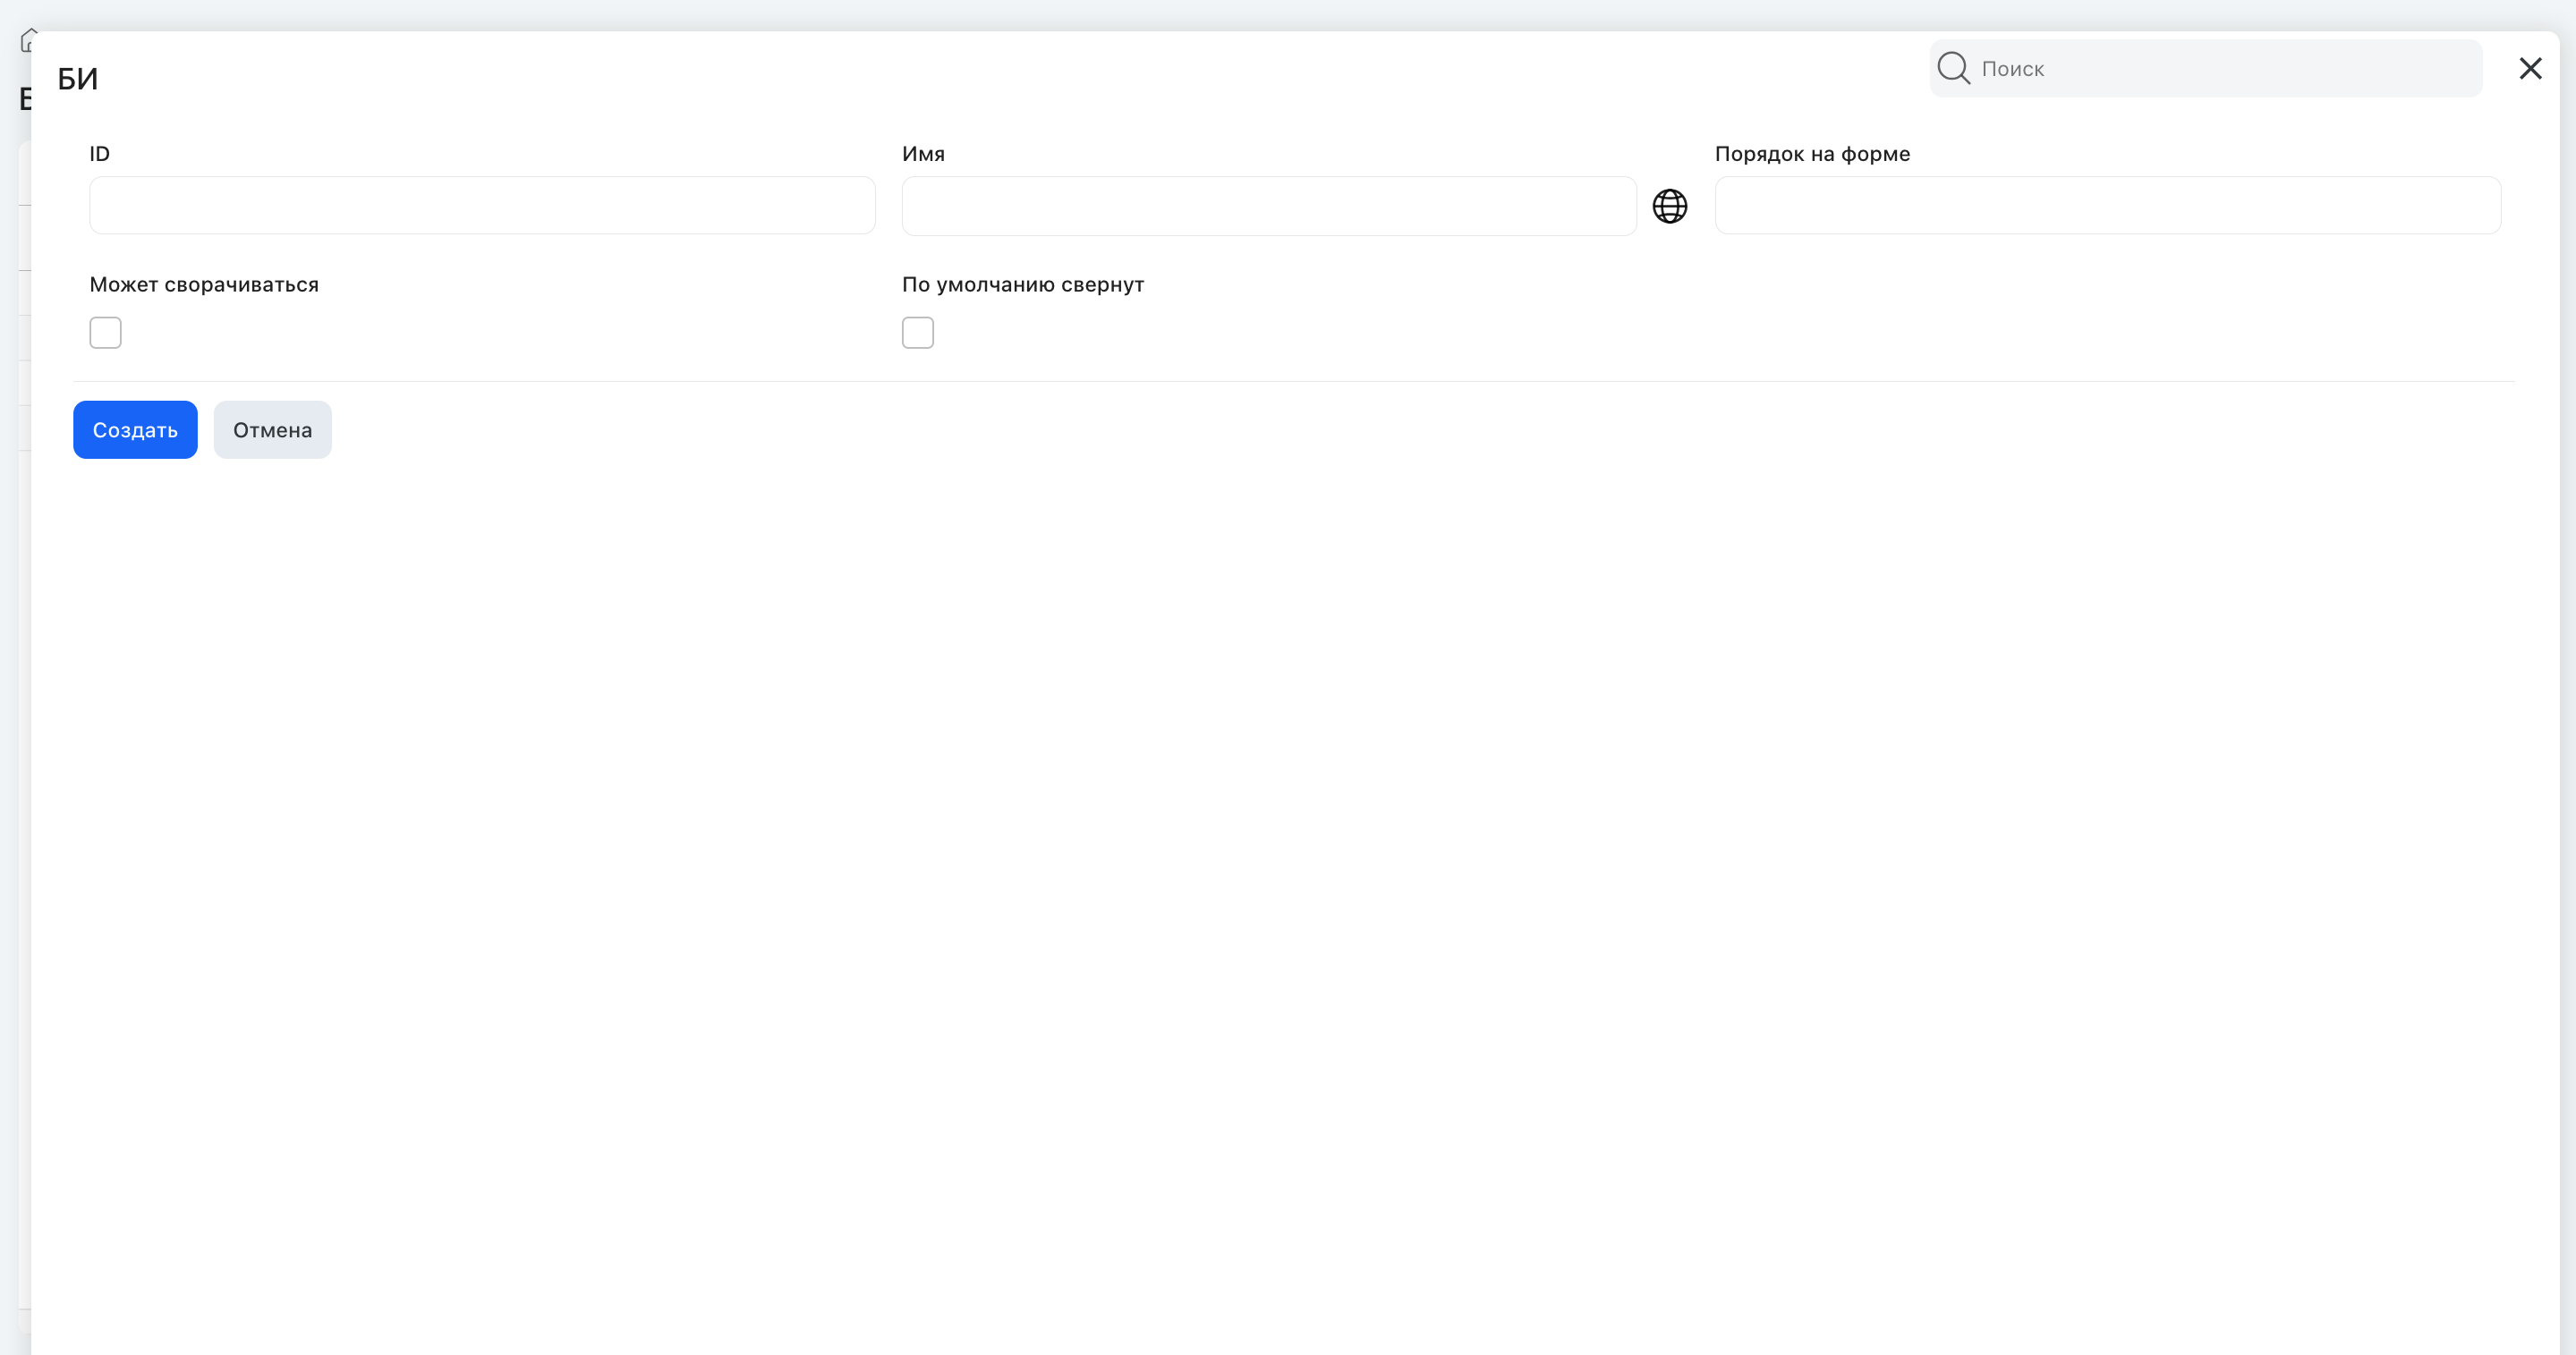
Task: Click the Отмена button
Action: [273, 429]
